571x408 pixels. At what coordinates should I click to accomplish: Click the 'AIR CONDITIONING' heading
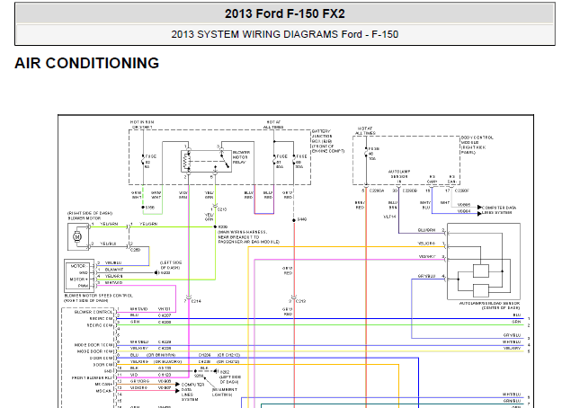pos(86,63)
